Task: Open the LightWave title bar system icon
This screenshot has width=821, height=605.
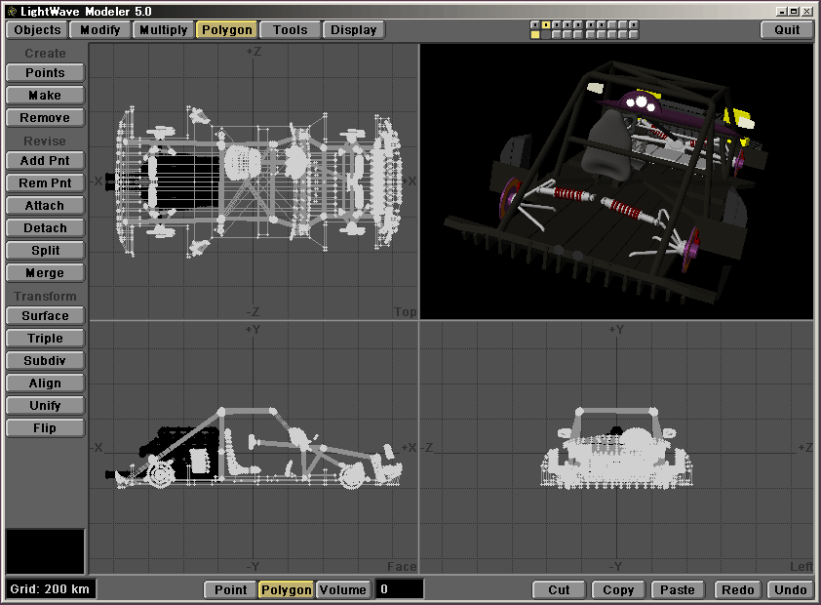Action: point(11,10)
